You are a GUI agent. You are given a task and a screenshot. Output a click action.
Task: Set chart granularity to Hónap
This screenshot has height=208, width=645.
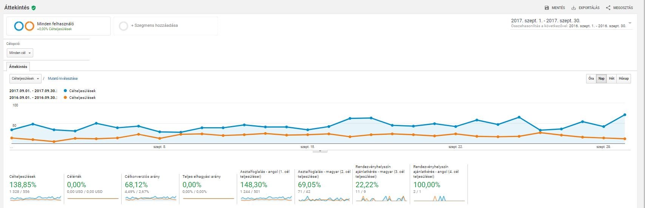[x=623, y=79]
